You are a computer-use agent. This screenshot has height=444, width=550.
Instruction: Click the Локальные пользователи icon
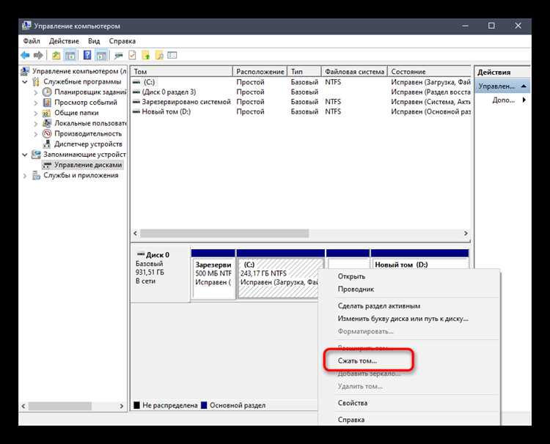coord(47,123)
